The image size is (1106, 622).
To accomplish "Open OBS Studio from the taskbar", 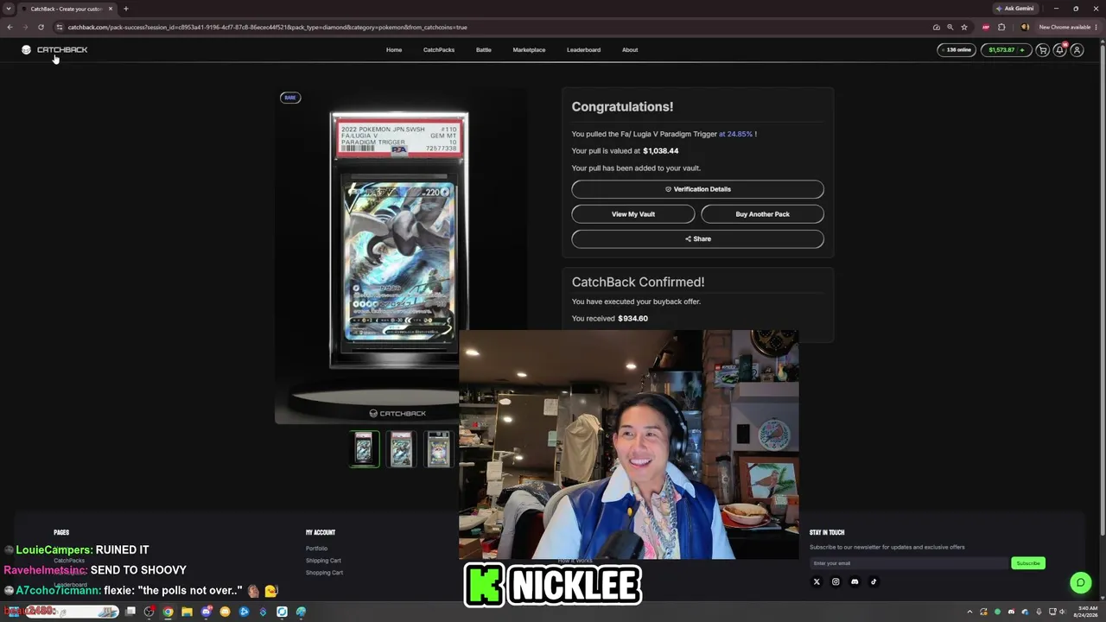I will pos(149,612).
